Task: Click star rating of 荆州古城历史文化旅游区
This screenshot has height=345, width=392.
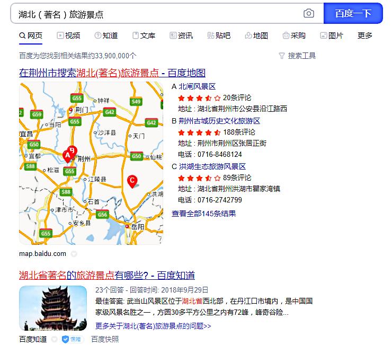Action: tap(199, 132)
